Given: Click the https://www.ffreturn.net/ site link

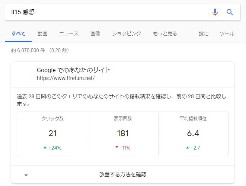Looking at the screenshot, I should point(66,78).
